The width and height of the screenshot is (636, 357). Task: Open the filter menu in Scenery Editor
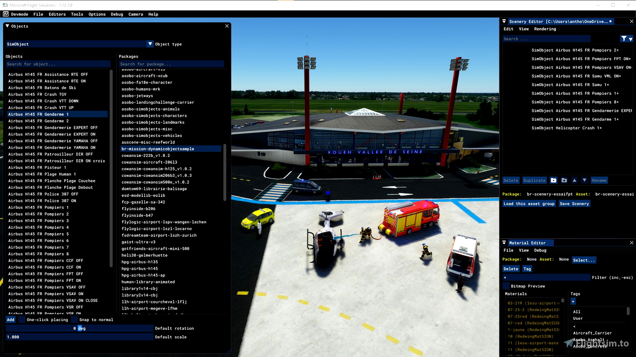pyautogui.click(x=627, y=39)
